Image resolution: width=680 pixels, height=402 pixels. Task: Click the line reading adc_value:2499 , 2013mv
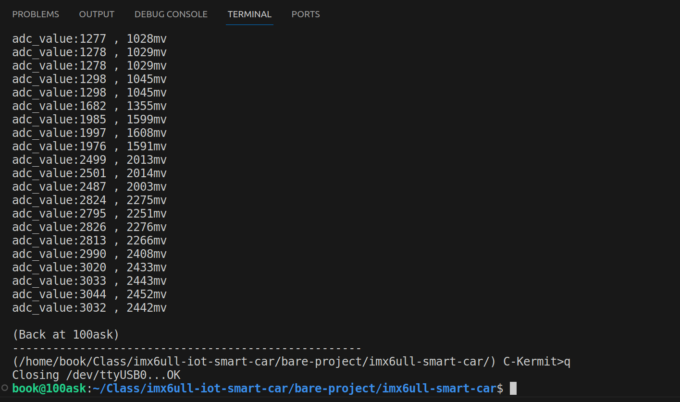tap(89, 160)
